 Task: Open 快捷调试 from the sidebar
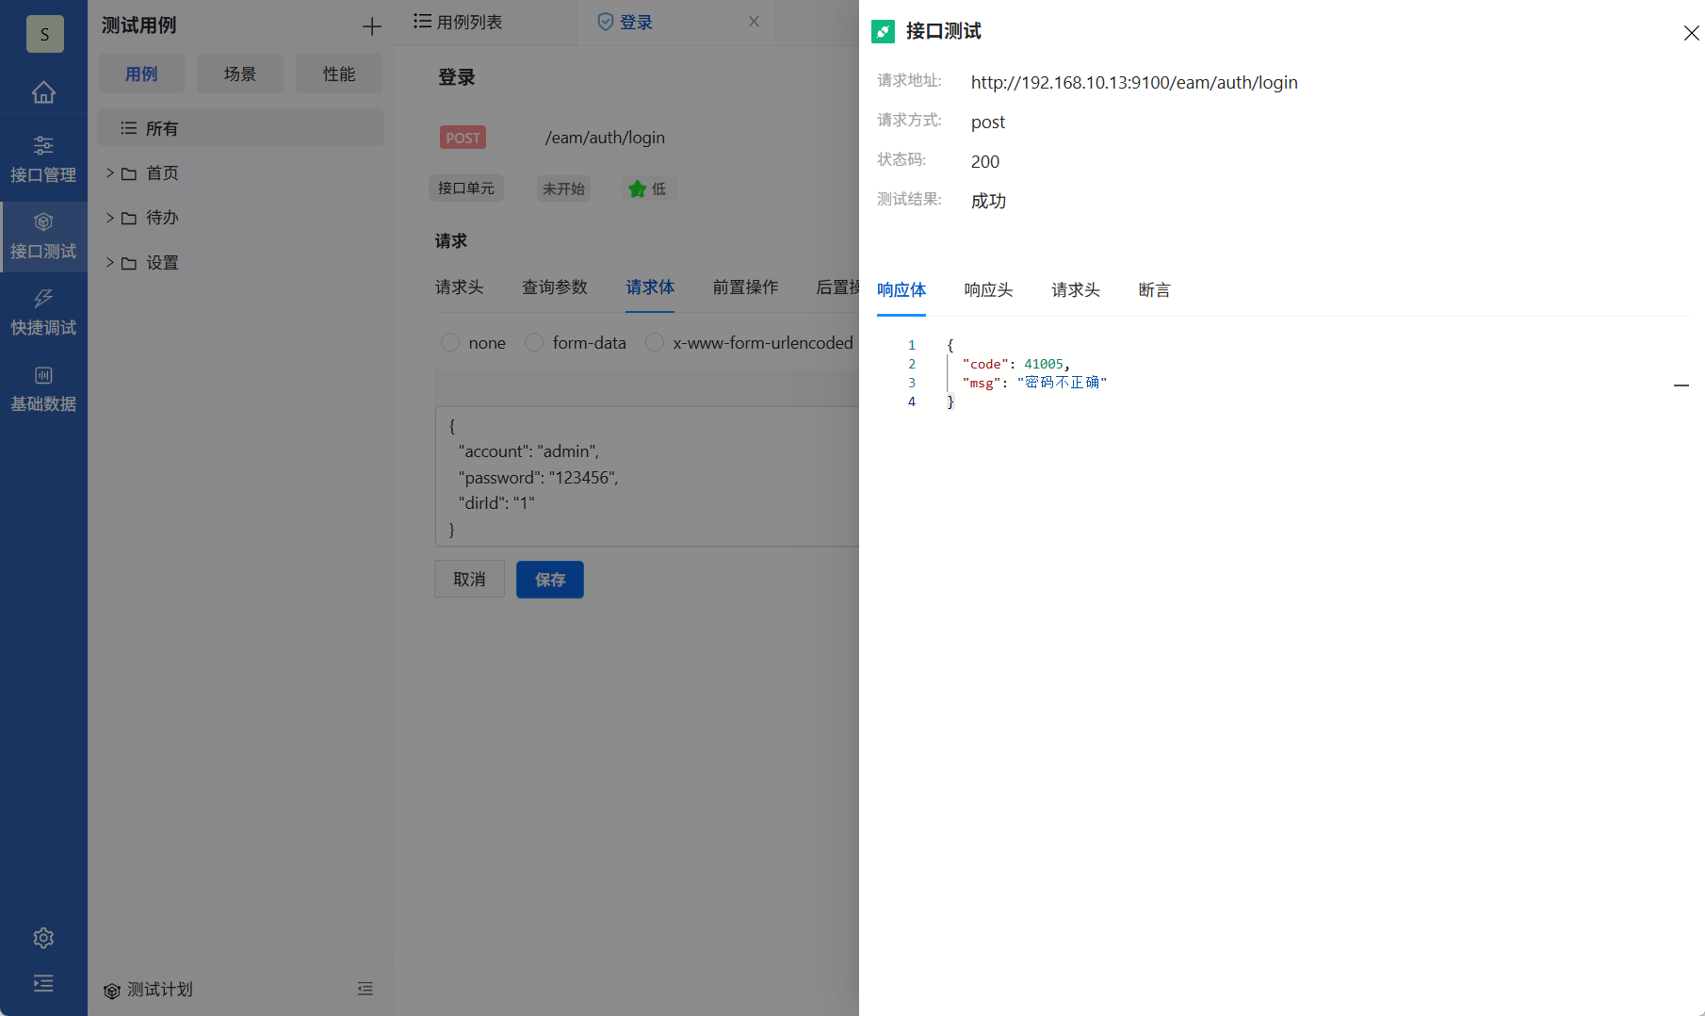click(43, 312)
